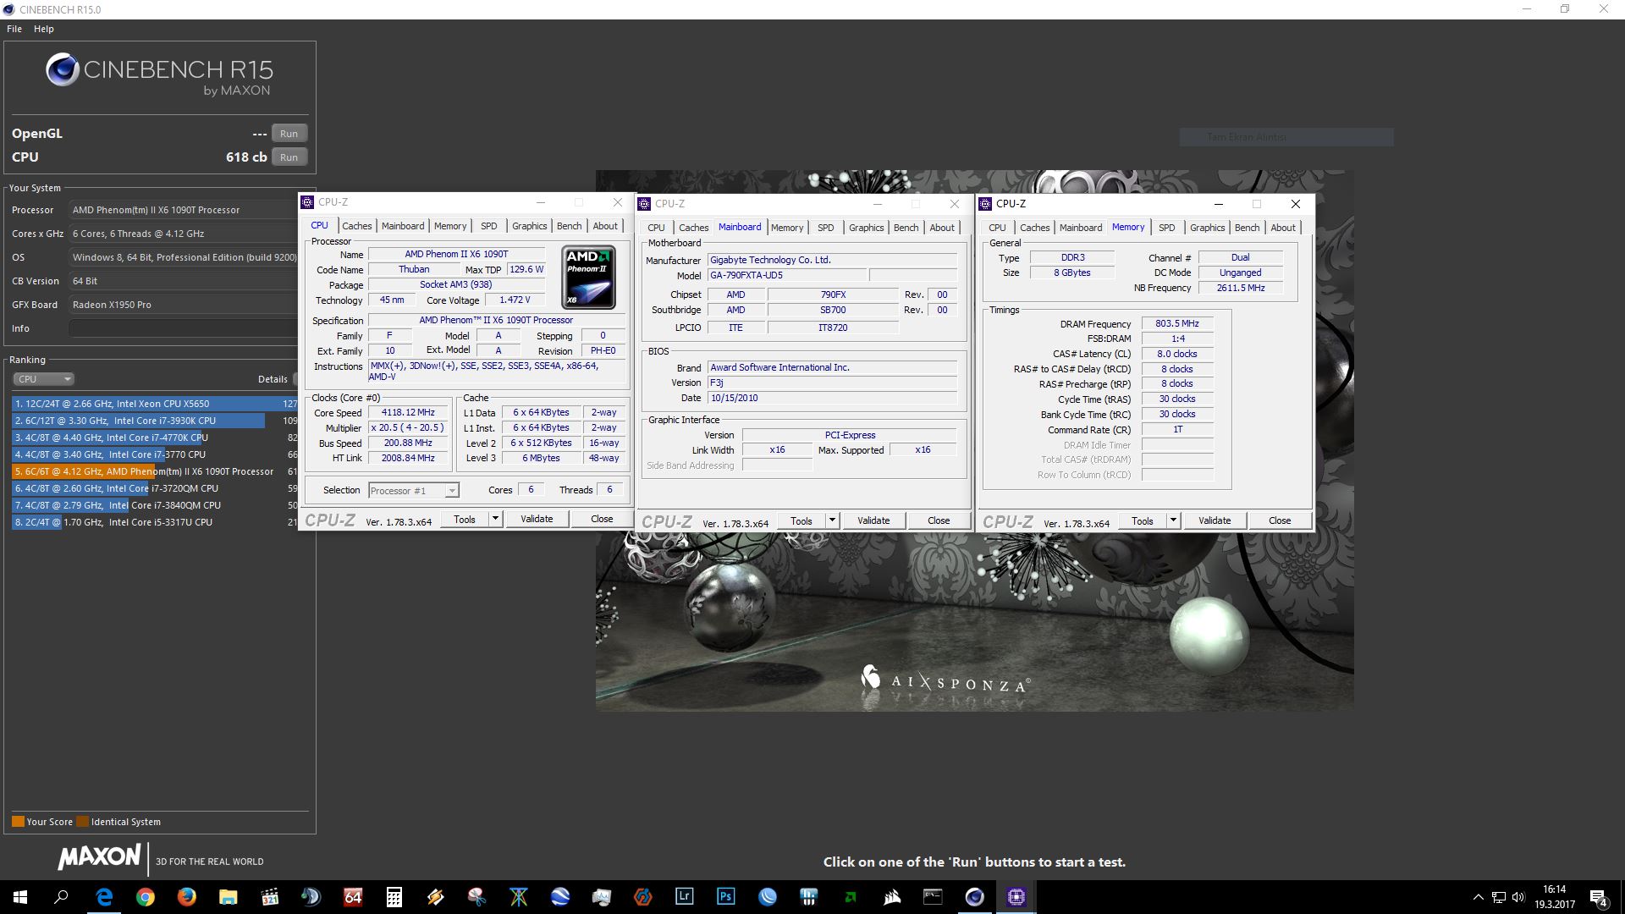The height and width of the screenshot is (914, 1625).
Task: Open Google Chrome from the taskbar
Action: pos(146,897)
